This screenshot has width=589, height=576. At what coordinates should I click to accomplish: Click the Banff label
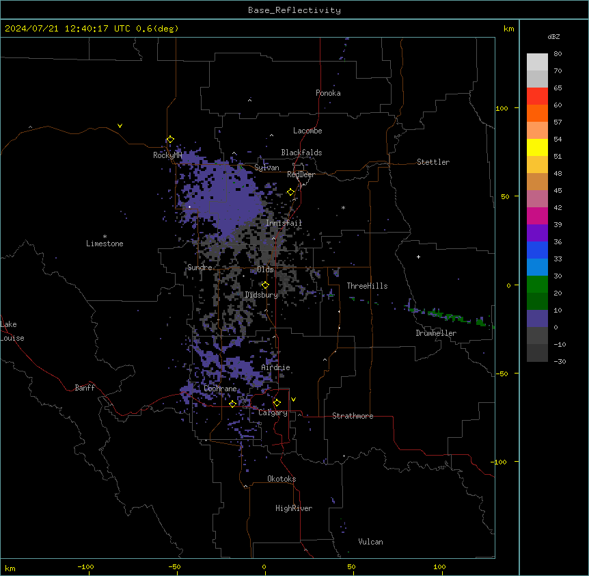[85, 388]
